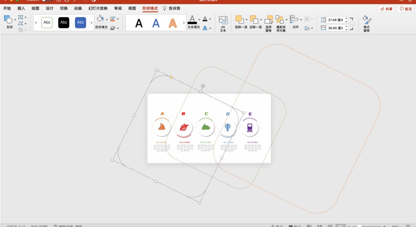The height and width of the screenshot is (227, 416).
Task: Click the shape outline pen icon
Action: point(113,19)
